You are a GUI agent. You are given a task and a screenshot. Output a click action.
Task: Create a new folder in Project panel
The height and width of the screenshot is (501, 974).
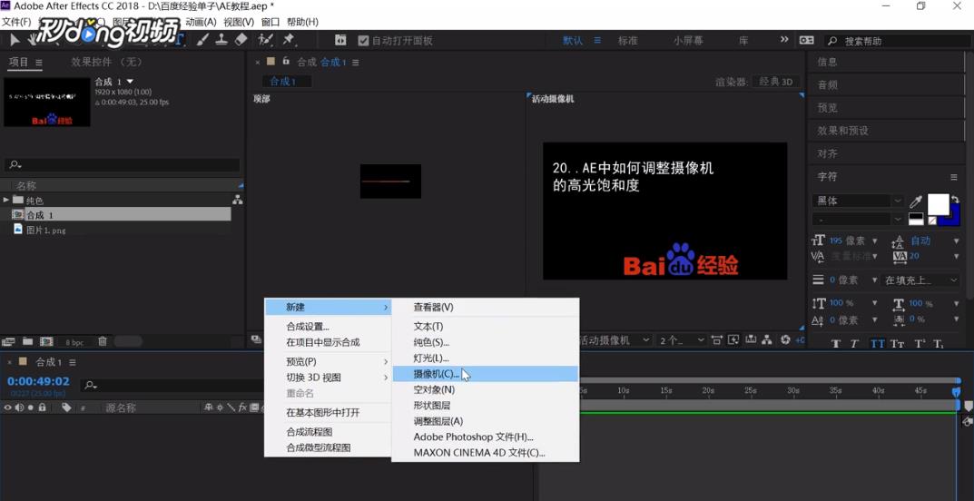[x=27, y=341]
